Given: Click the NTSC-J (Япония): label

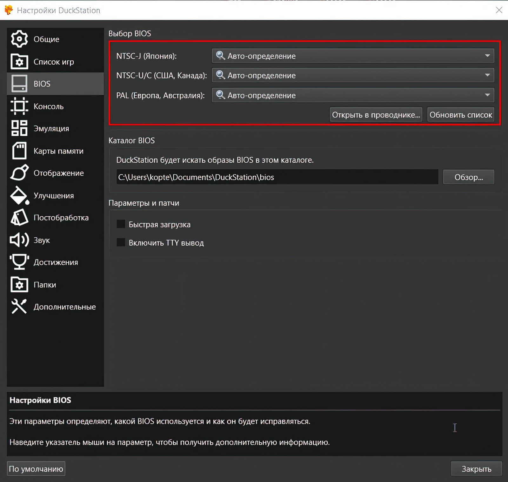Looking at the screenshot, I should 146,56.
